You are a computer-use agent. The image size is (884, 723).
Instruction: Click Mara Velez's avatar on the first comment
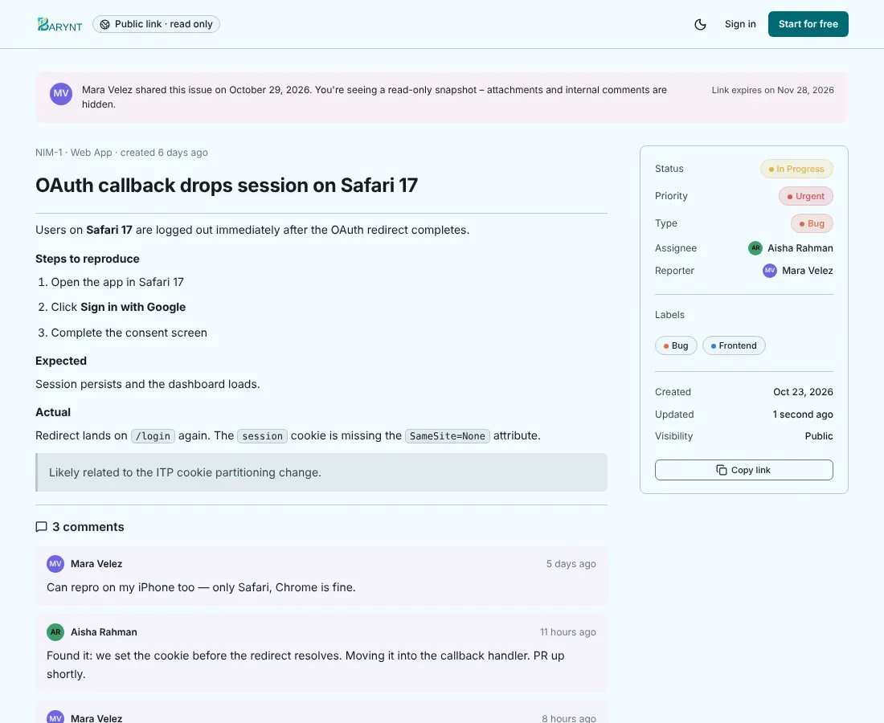tap(55, 563)
